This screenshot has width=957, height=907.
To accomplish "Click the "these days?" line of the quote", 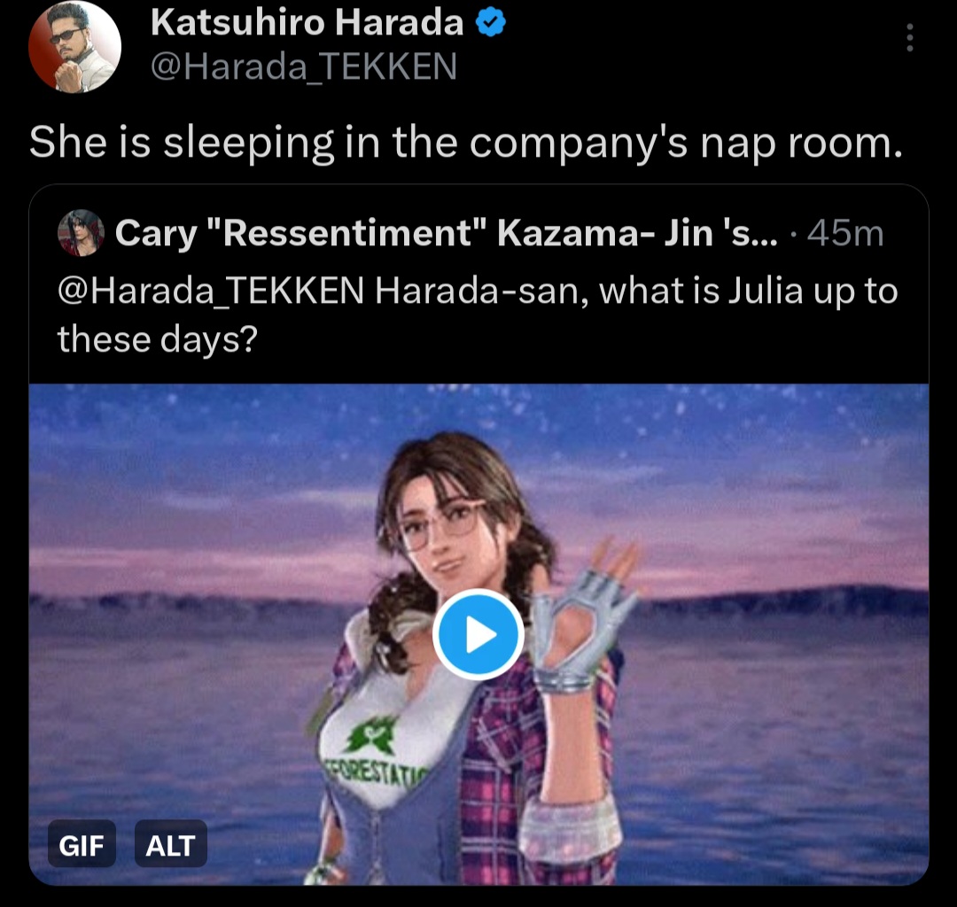I will pos(158,339).
